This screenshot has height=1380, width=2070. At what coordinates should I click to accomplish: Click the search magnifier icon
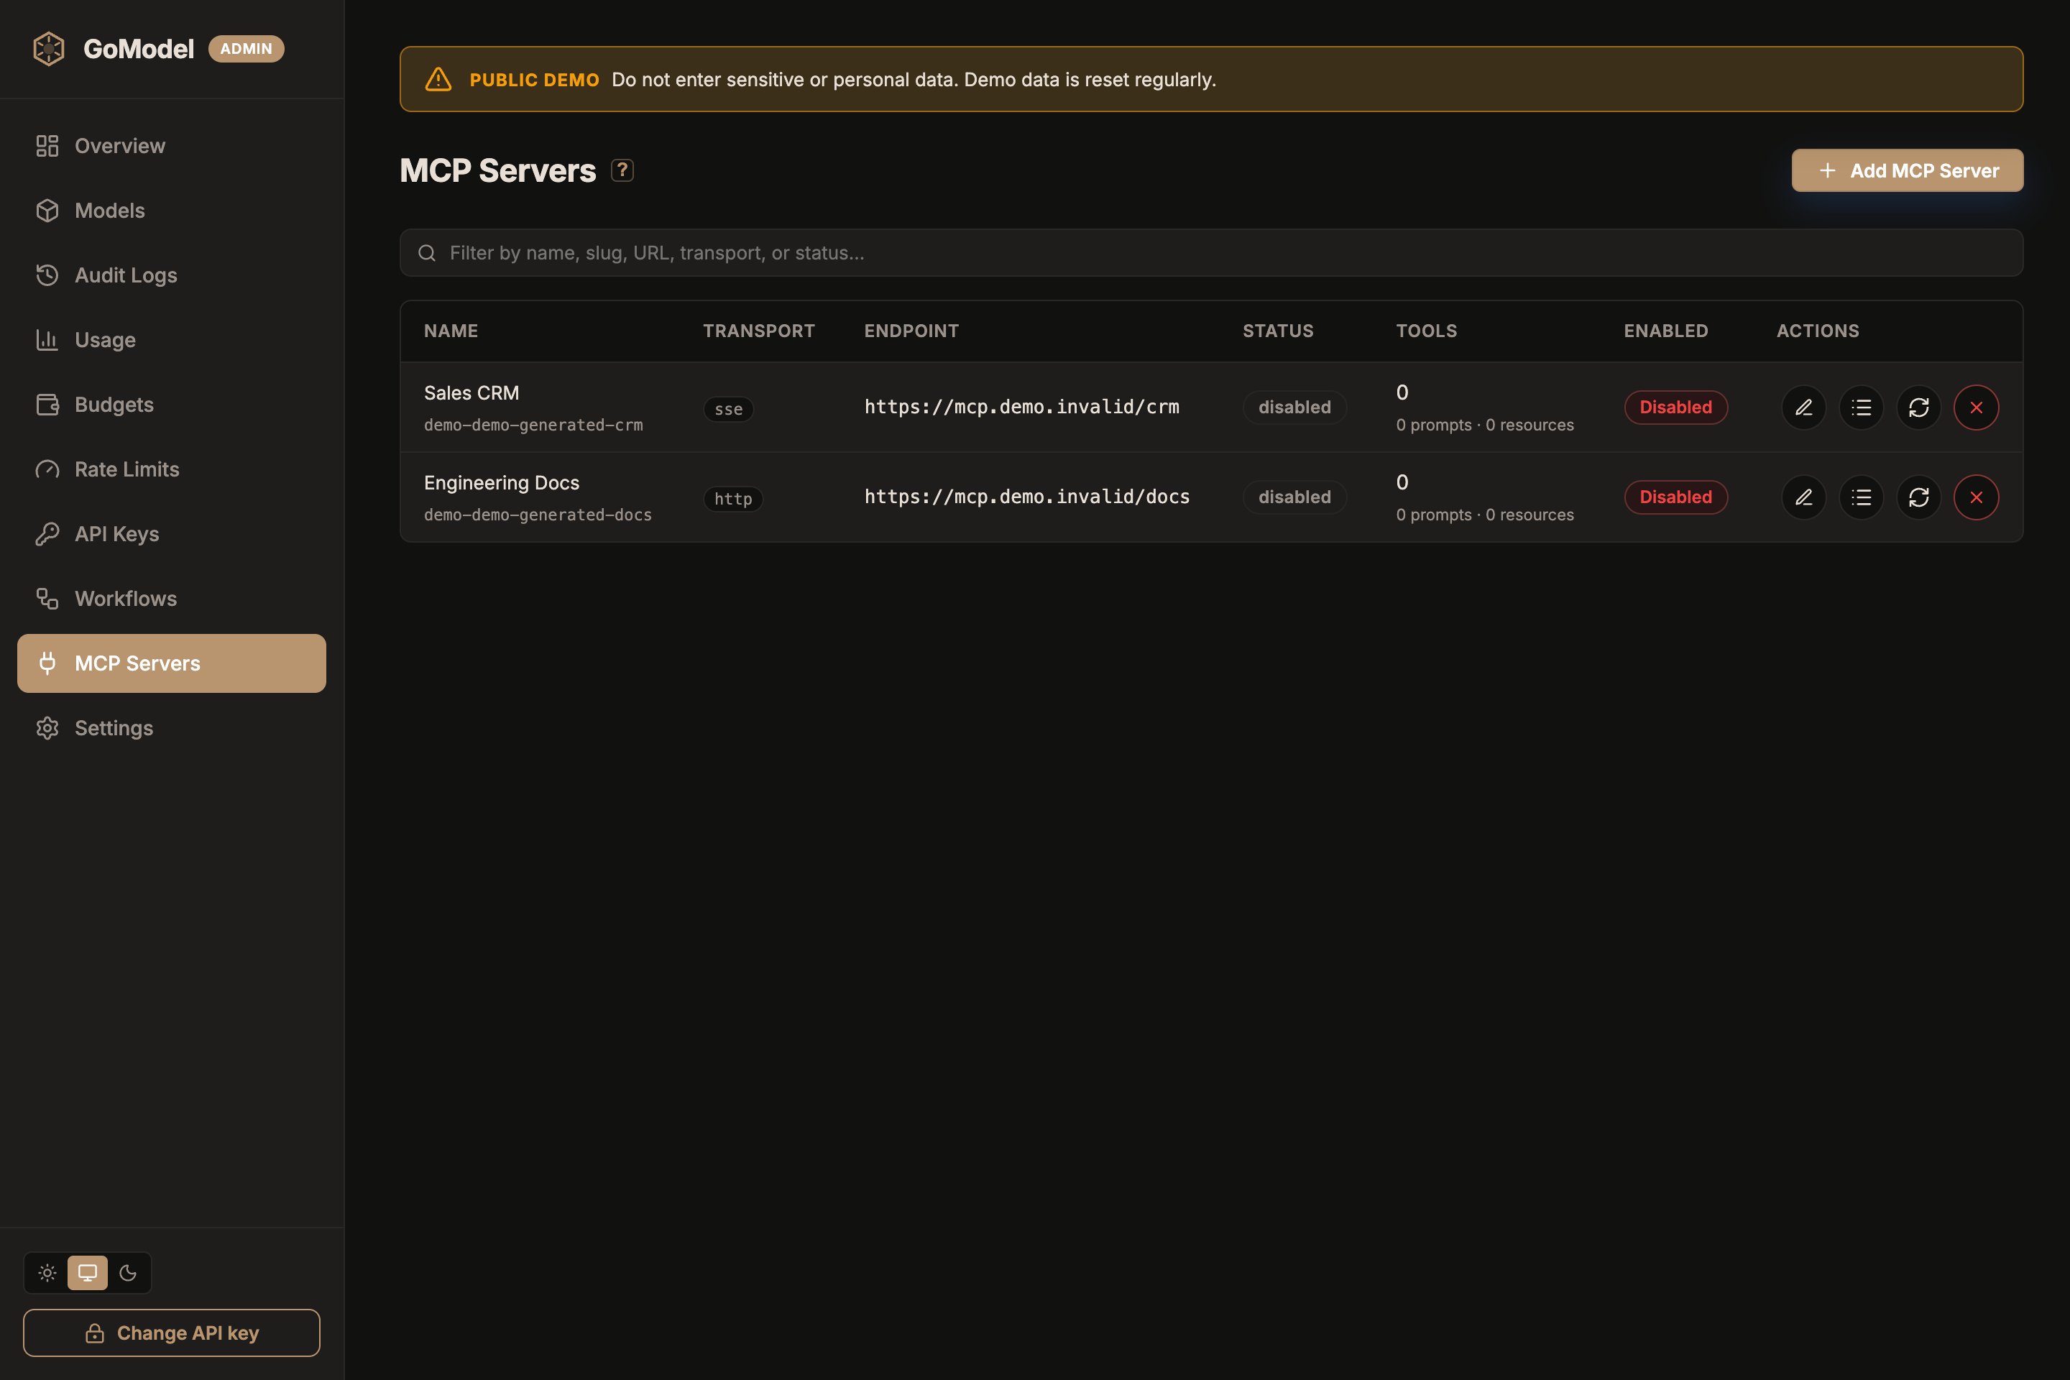coord(427,254)
